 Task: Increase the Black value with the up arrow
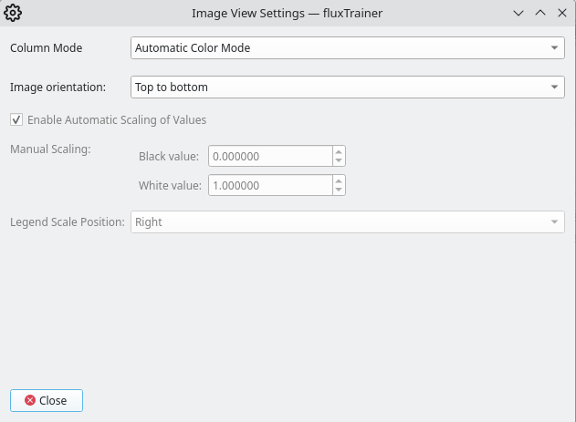point(339,151)
